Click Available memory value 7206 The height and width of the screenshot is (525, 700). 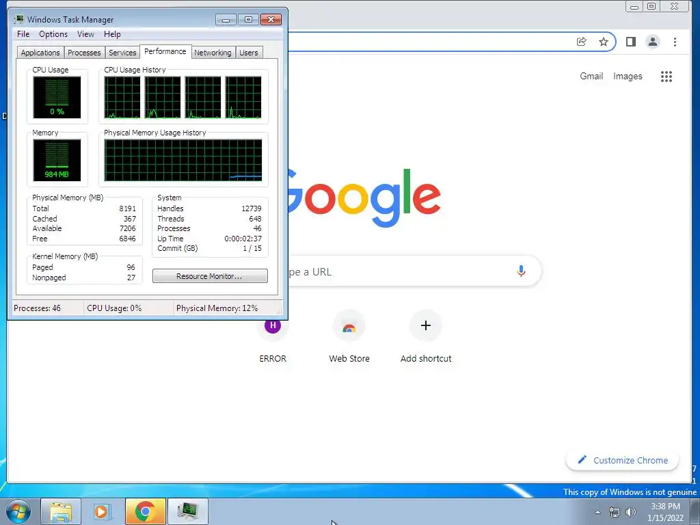127,228
